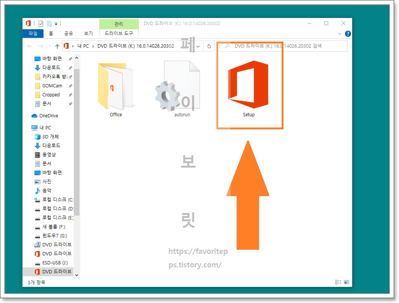The width and height of the screenshot is (399, 303).
Task: Click the DVD drive search box
Action: [283, 46]
